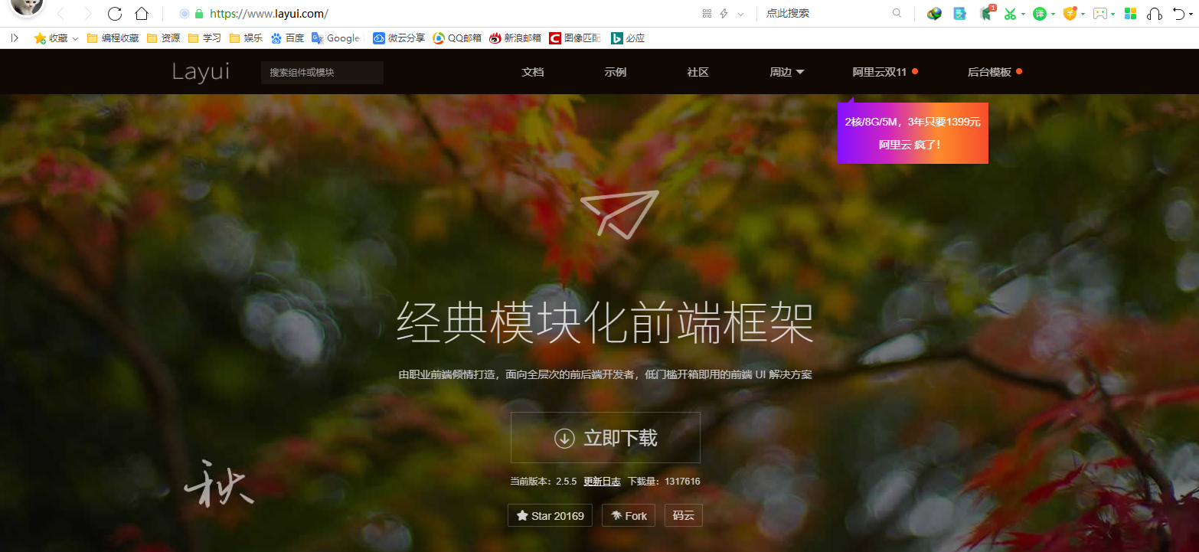
Task: Open the 文档 navigation item
Action: [532, 72]
